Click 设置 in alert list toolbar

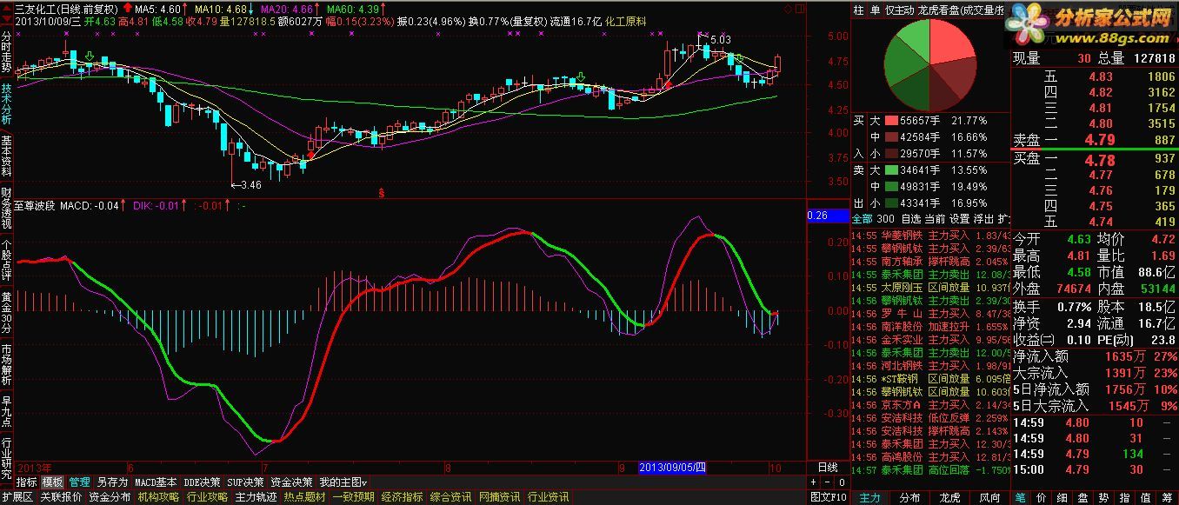(x=959, y=218)
